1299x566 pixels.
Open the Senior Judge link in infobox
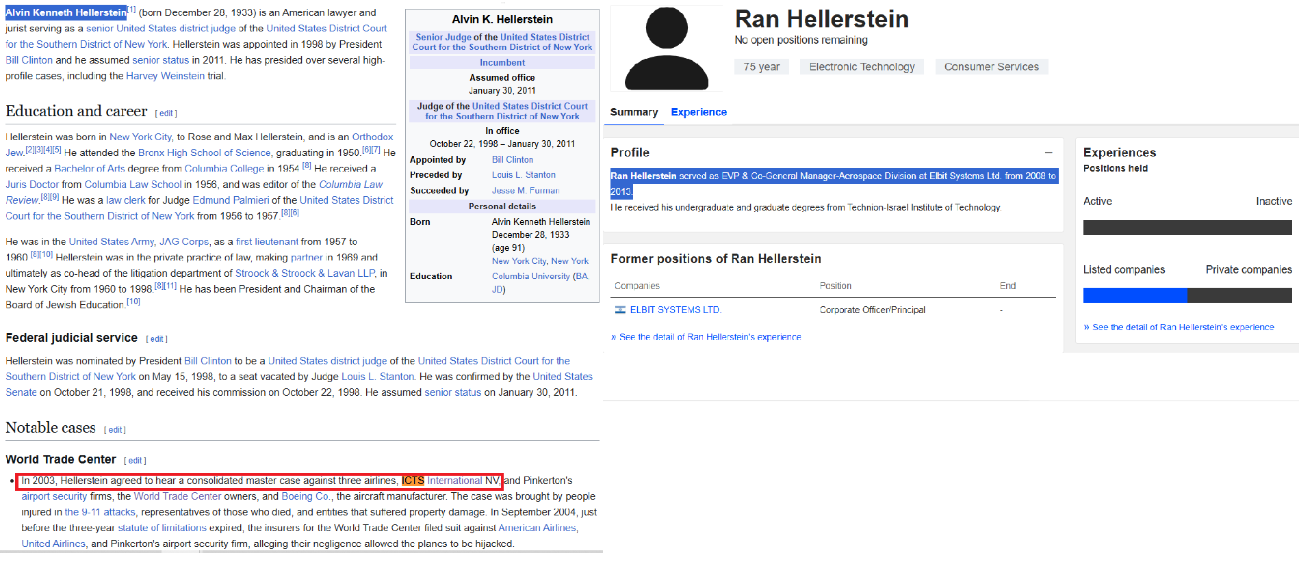(x=443, y=38)
